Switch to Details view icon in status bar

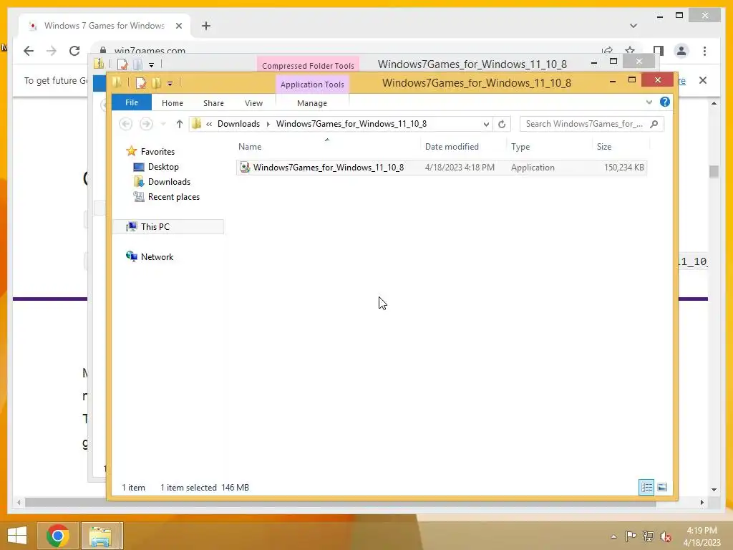646,487
